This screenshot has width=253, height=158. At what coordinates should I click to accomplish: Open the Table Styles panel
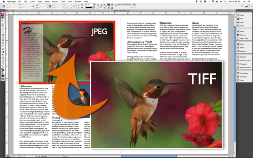click(x=242, y=73)
